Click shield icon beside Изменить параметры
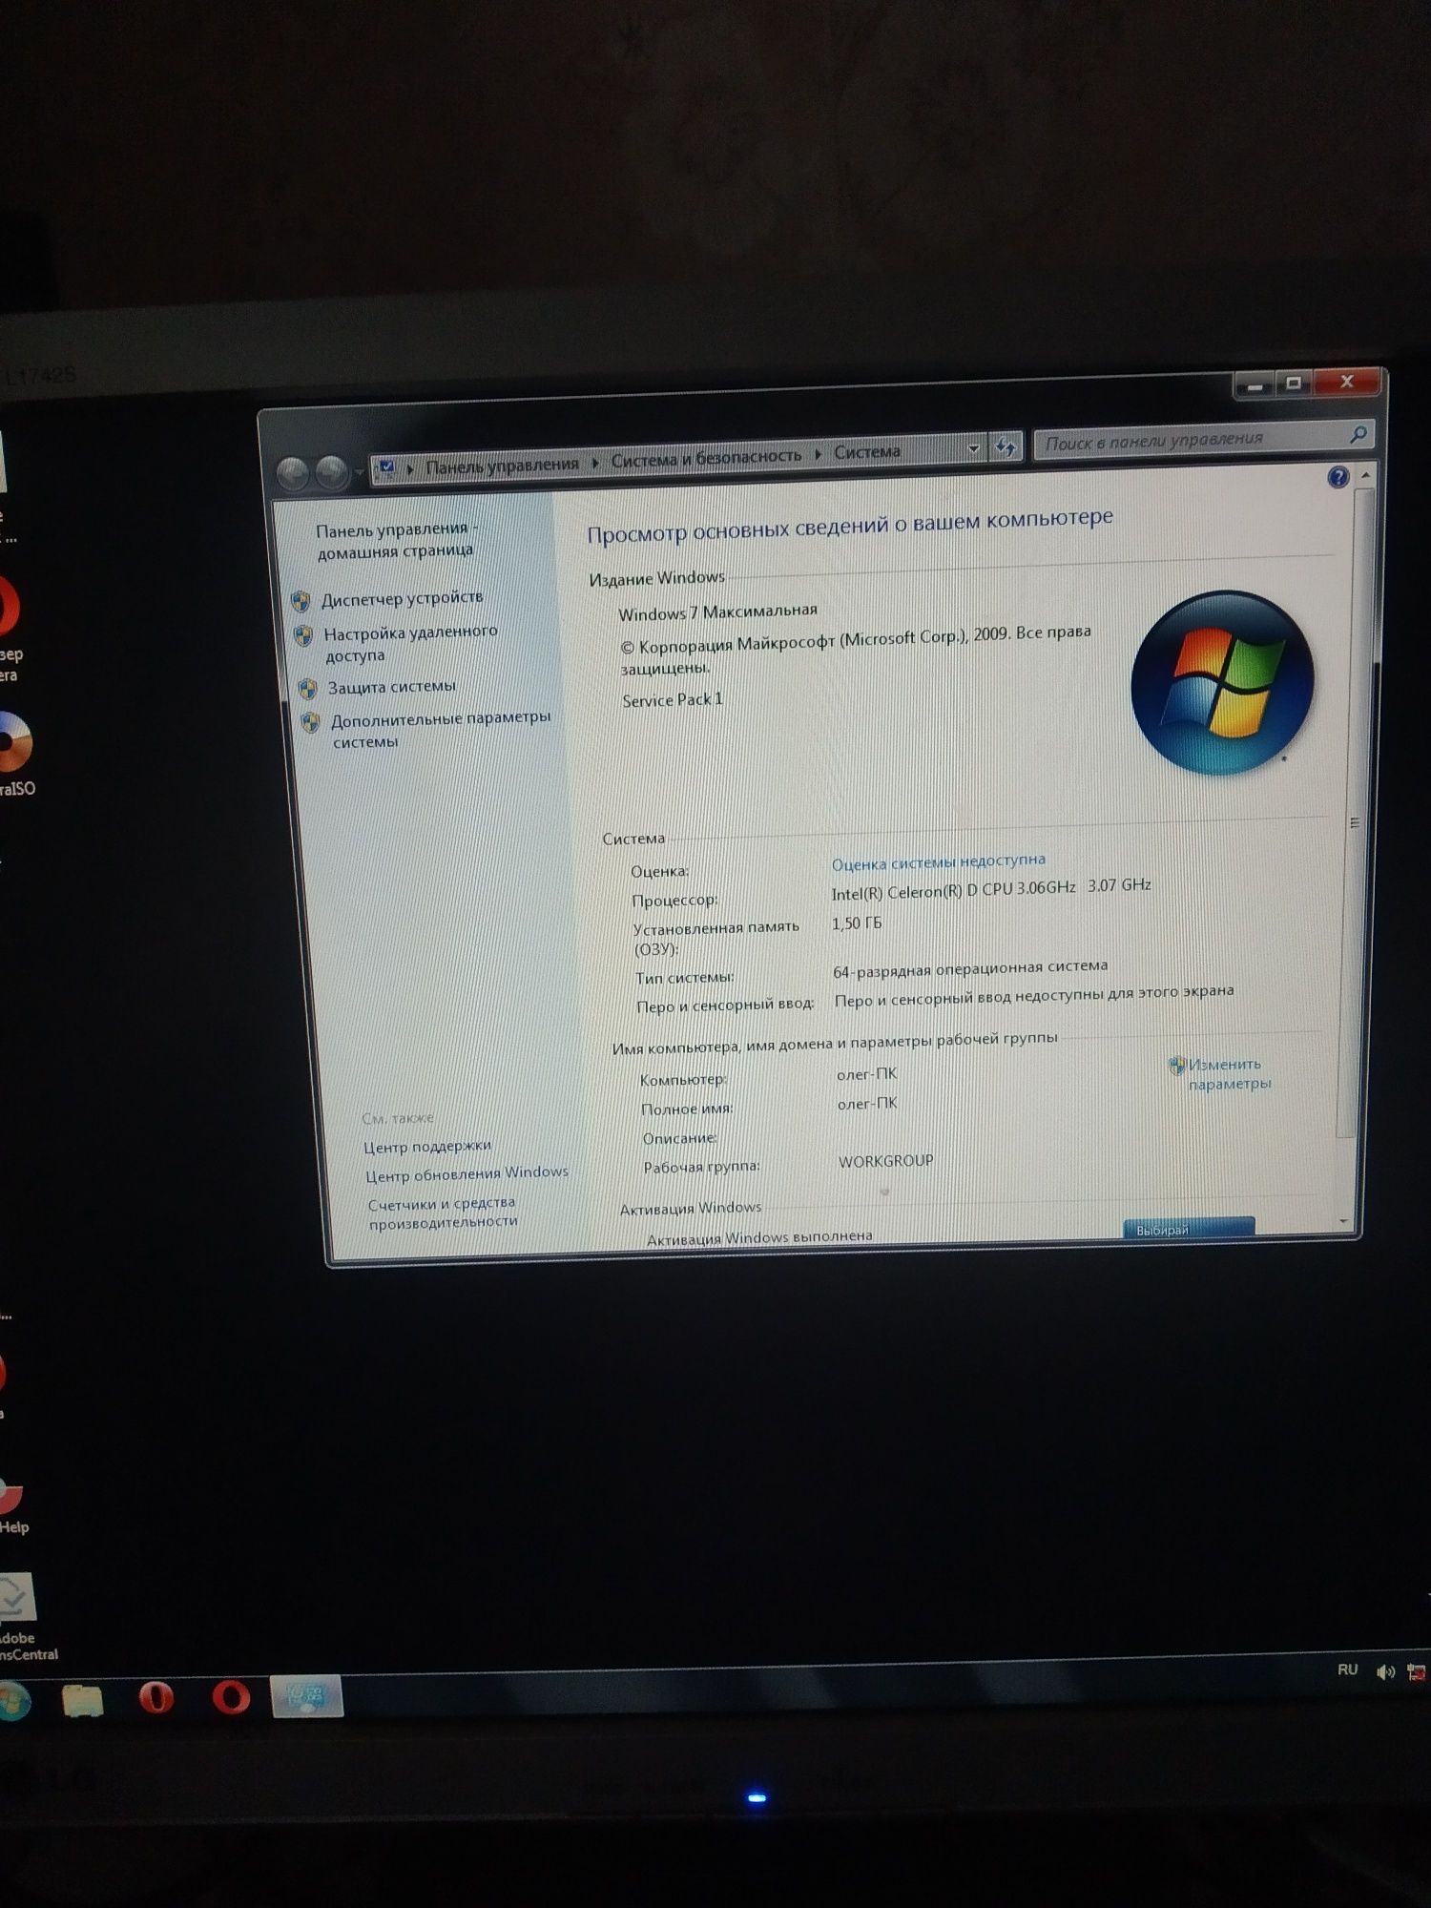 click(x=1177, y=1066)
